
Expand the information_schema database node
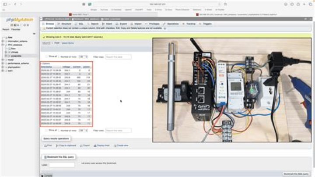pos(3,41)
